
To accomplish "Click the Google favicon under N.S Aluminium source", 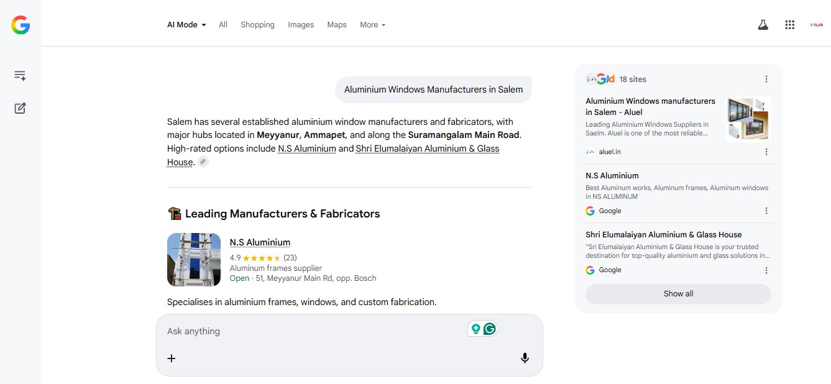I will 590,211.
